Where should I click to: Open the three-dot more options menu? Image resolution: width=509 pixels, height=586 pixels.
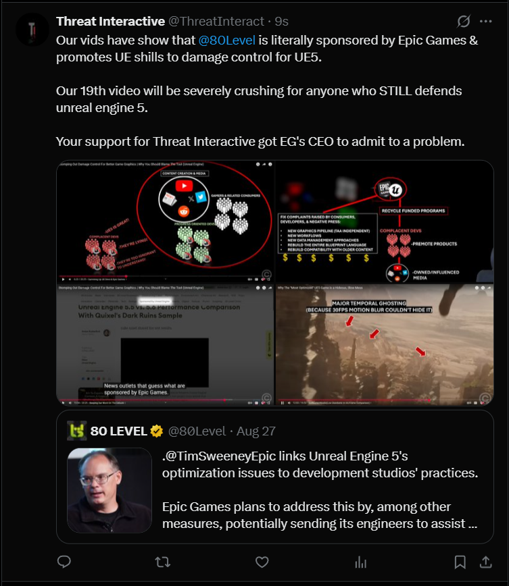coord(486,22)
